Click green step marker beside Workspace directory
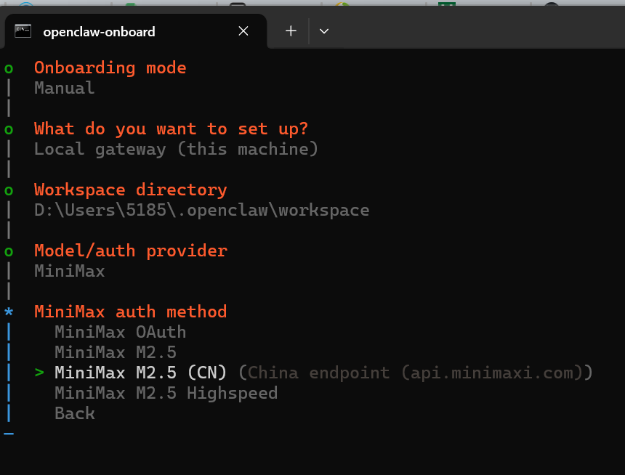The height and width of the screenshot is (475, 625). [x=9, y=190]
